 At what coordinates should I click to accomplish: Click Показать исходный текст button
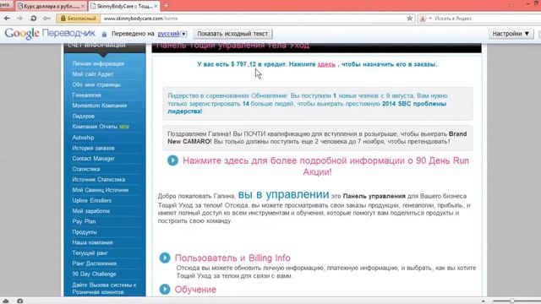point(232,34)
